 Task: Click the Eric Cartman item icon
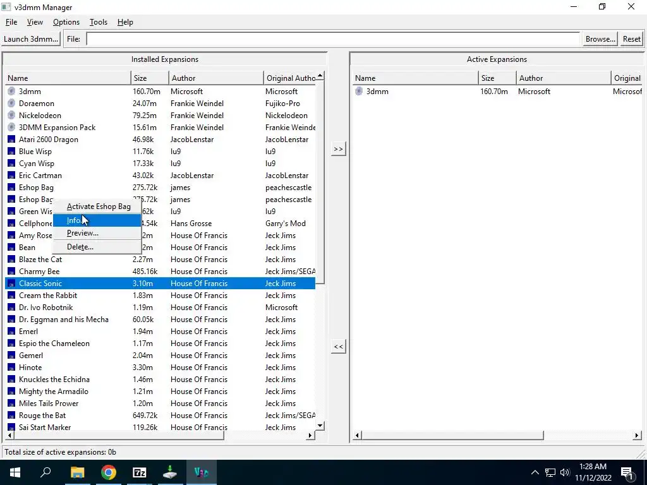pyautogui.click(x=11, y=176)
